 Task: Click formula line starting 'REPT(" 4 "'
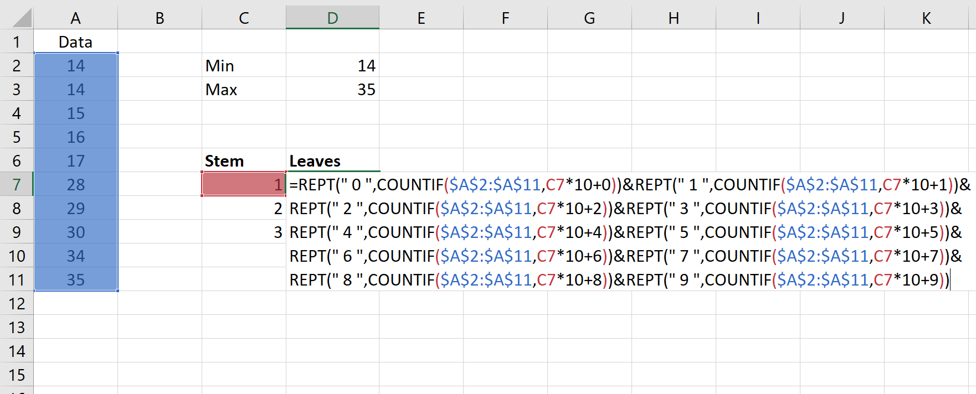tap(626, 232)
